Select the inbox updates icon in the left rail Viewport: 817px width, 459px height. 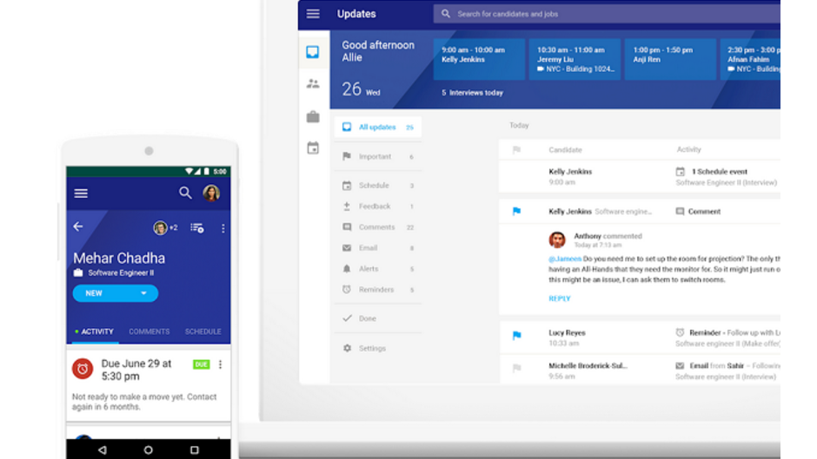coord(313,52)
